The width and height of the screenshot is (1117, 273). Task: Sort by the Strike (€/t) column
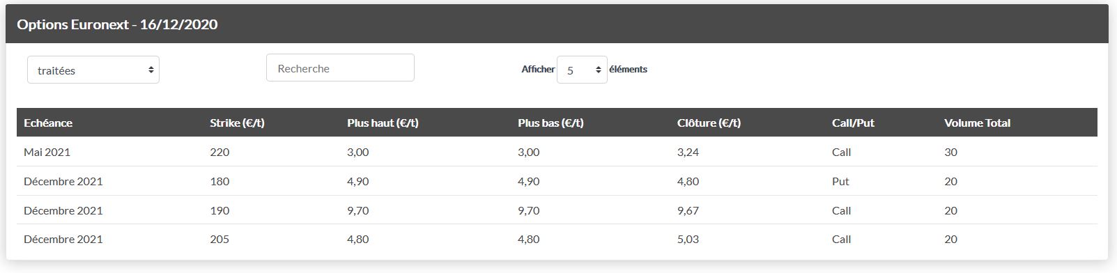[x=237, y=123]
